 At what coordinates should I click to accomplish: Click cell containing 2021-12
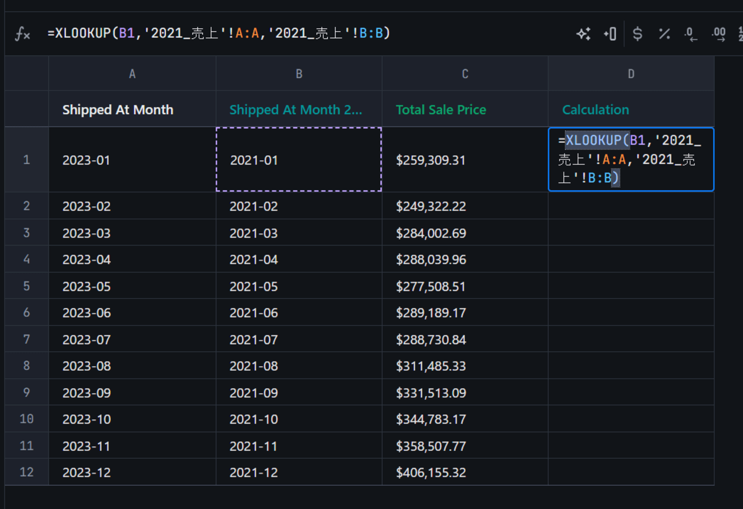point(299,472)
